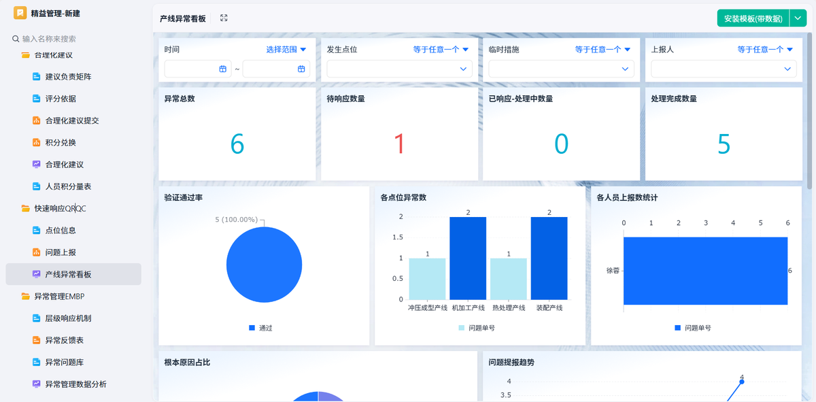Toggle the 问题单号 legend in 各人员上报数统计
Image resolution: width=816 pixels, height=402 pixels.
696,327
